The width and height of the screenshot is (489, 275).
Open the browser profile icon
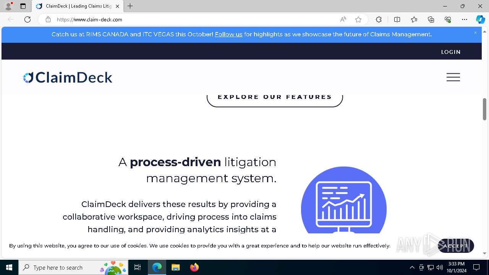(x=8, y=6)
